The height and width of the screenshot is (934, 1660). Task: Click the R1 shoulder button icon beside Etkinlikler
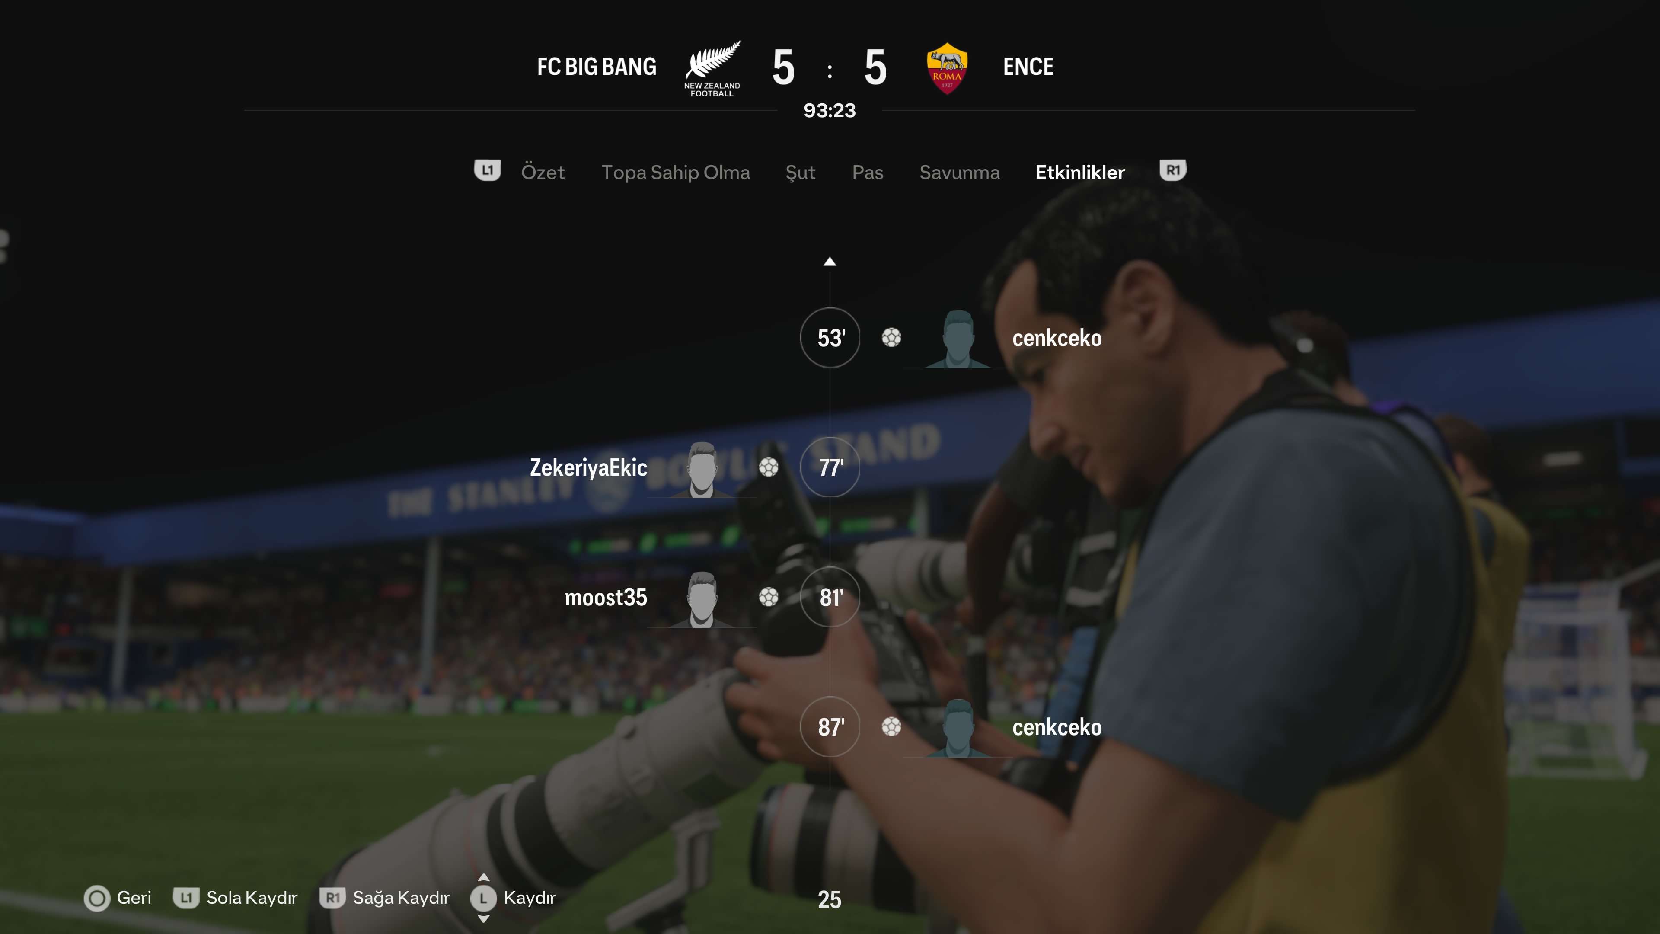pyautogui.click(x=1173, y=171)
